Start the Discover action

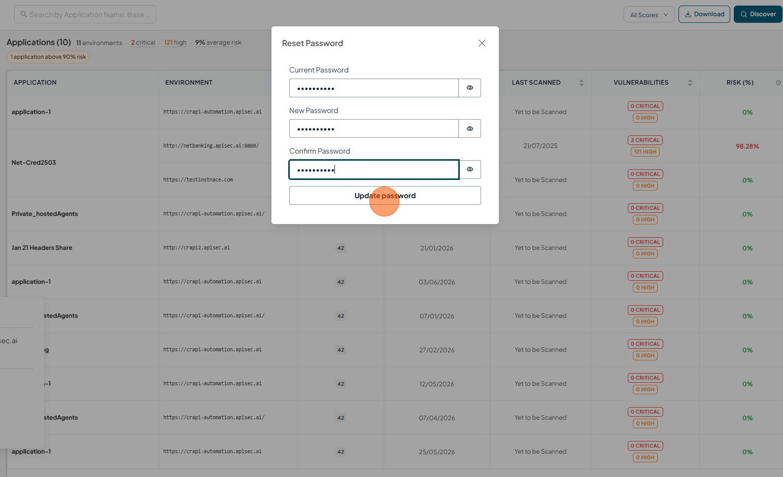tap(758, 14)
